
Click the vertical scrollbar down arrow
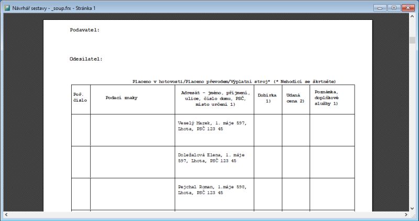pos(413,208)
